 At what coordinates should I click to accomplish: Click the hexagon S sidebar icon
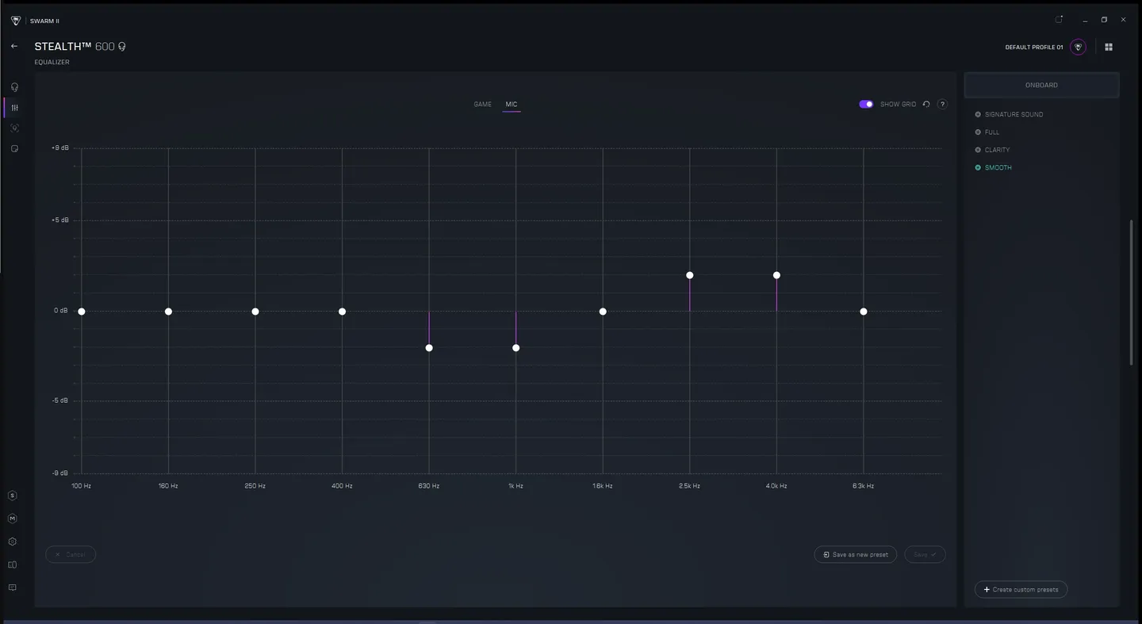tap(12, 496)
